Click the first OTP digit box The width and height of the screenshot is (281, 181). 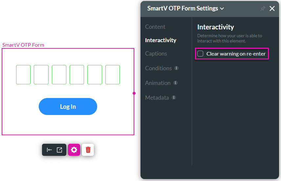pos(23,74)
